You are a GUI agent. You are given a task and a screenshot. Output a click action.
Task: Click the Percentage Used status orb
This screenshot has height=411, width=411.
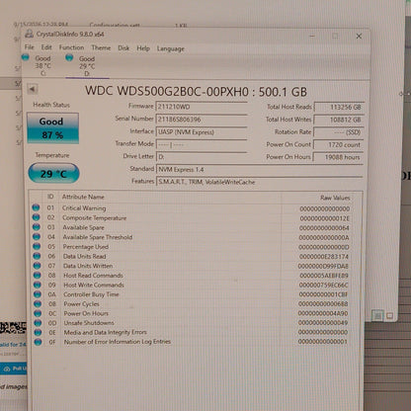click(x=37, y=246)
